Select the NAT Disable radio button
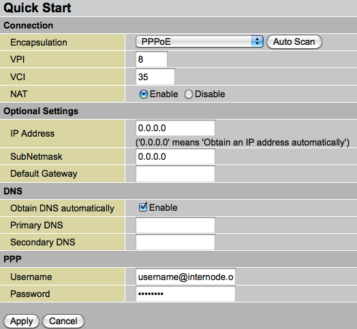 pos(189,94)
